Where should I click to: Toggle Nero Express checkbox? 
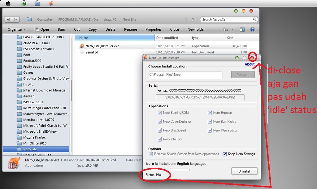210,113
